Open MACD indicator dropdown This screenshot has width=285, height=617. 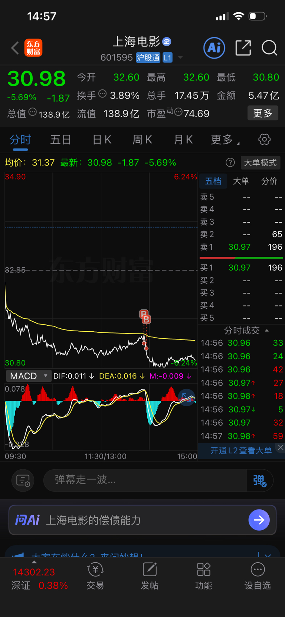coord(28,376)
